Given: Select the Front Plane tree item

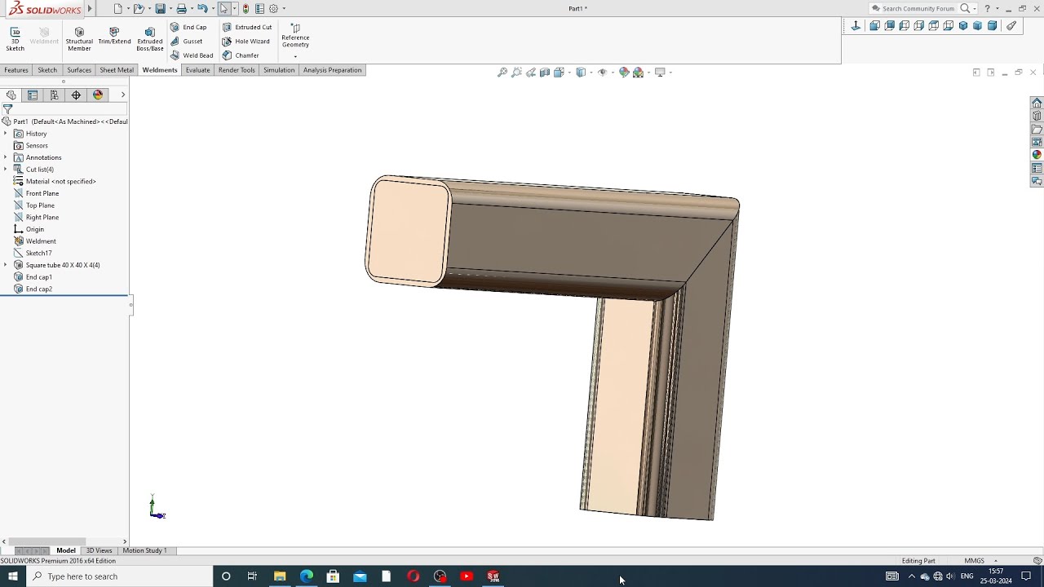Looking at the screenshot, I should click(42, 193).
